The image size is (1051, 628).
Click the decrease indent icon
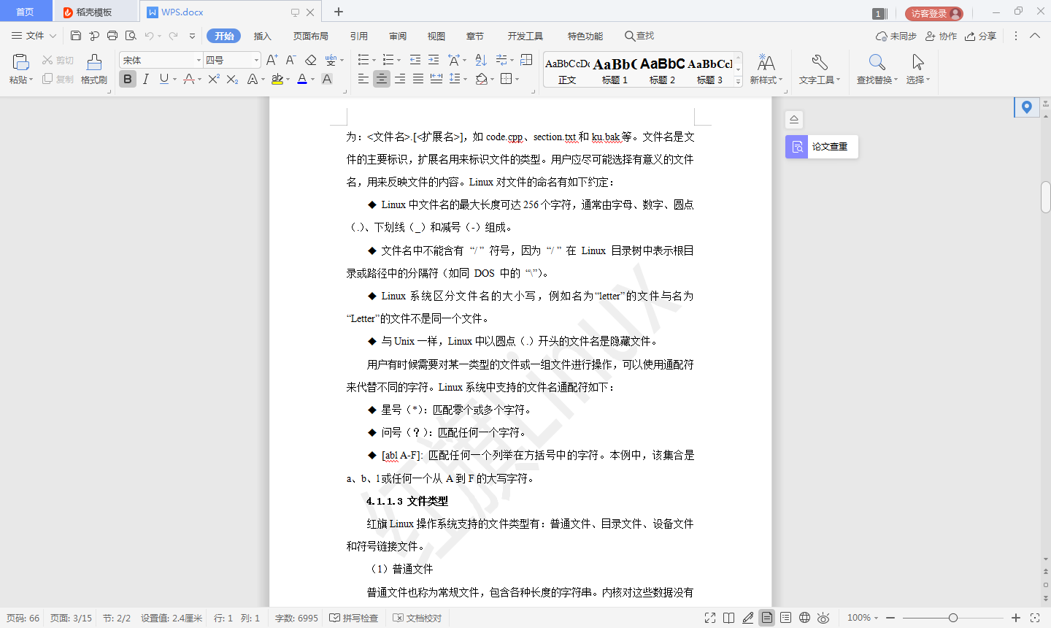415,60
